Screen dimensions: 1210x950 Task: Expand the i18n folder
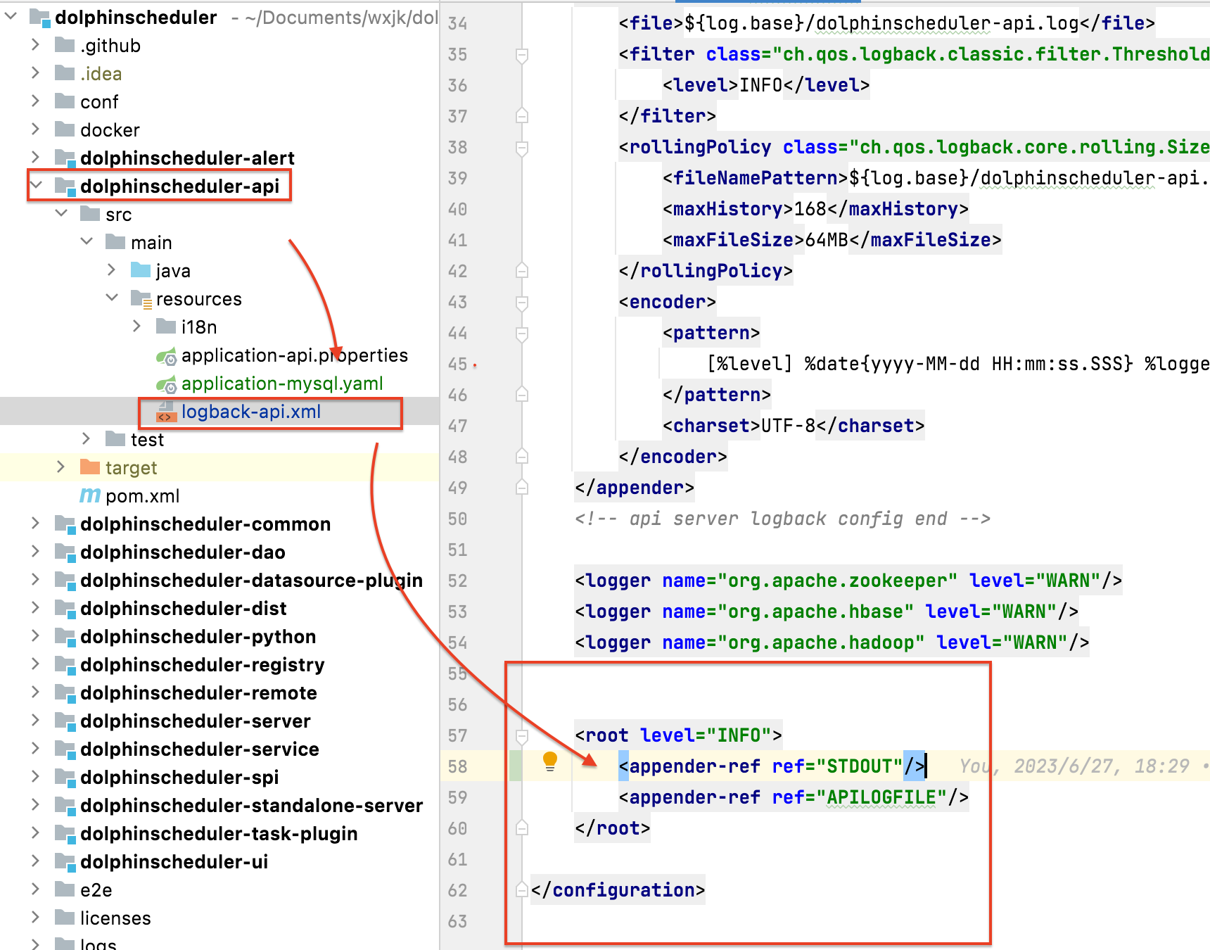[x=137, y=327]
